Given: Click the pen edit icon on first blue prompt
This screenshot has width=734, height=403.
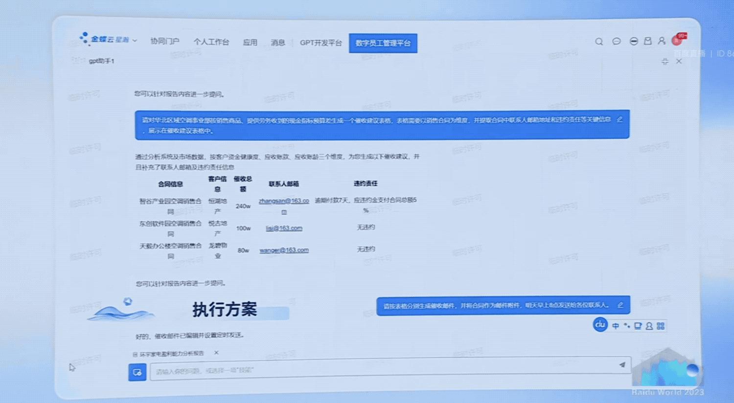Looking at the screenshot, I should pyautogui.click(x=619, y=119).
